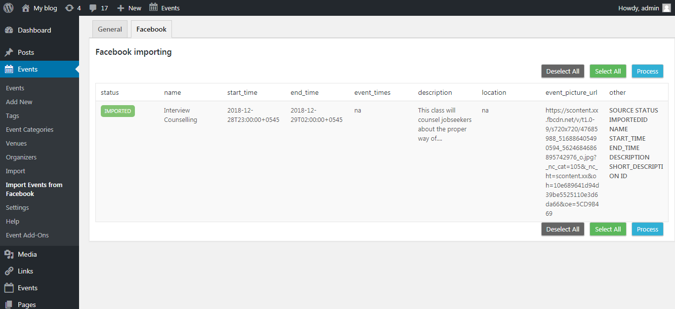The height and width of the screenshot is (309, 675).
Task: Open the comments bubble icon showing 17
Action: pyautogui.click(x=93, y=8)
